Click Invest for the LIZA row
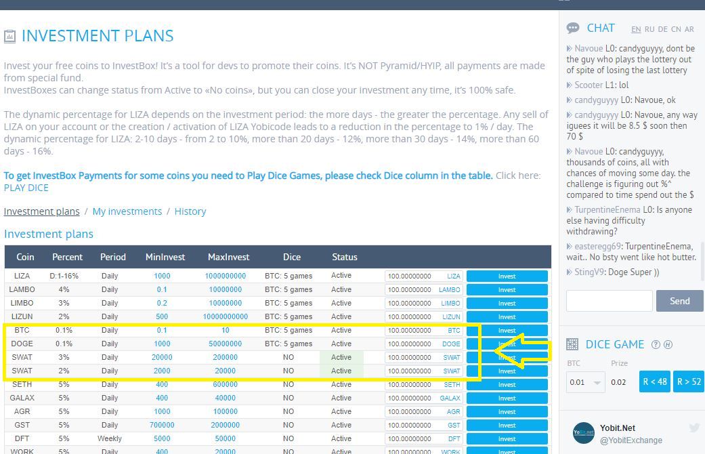Screen dimensions: 705x454 pyautogui.click(x=507, y=276)
